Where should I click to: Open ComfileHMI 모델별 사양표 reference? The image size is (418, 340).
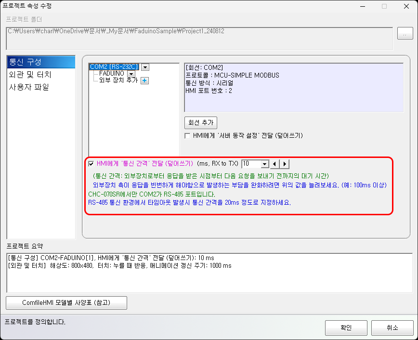[66, 302]
